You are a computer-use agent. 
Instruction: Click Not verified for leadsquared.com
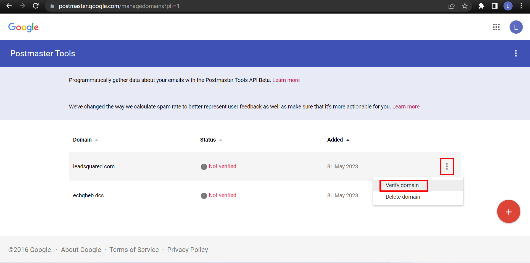click(x=222, y=166)
